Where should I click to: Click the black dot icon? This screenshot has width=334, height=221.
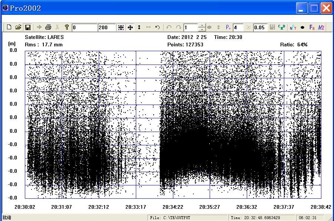[x=302, y=27]
